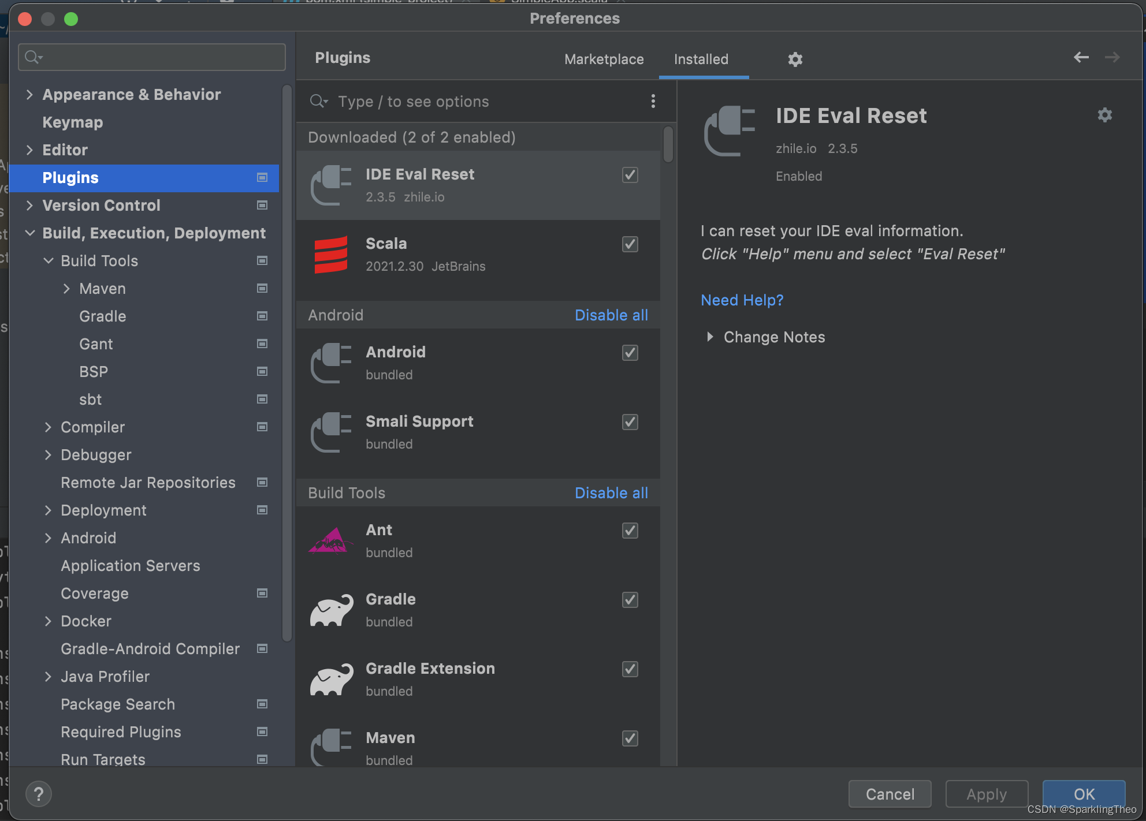Click the project-level marker beside Compiler

click(x=262, y=427)
